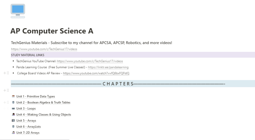Click the icon next to Unit 3 Loops

(x=13, y=108)
